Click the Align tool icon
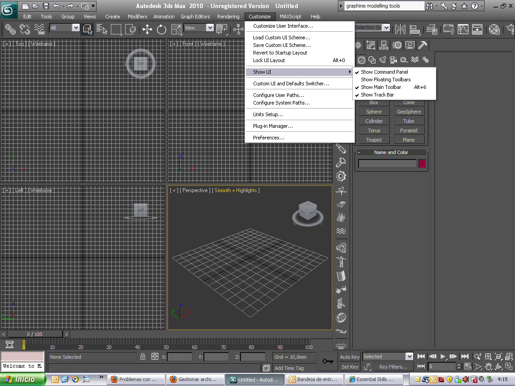This screenshot has width=515, height=386. 415,29
